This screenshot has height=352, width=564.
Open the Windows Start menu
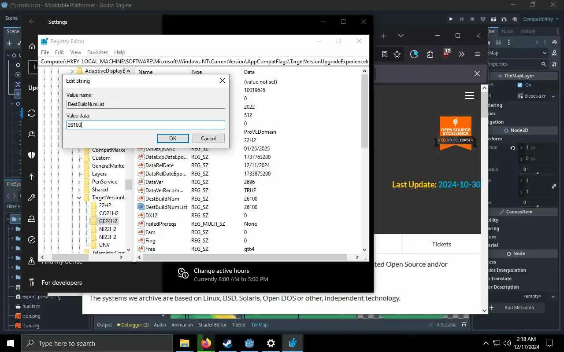click(x=11, y=343)
